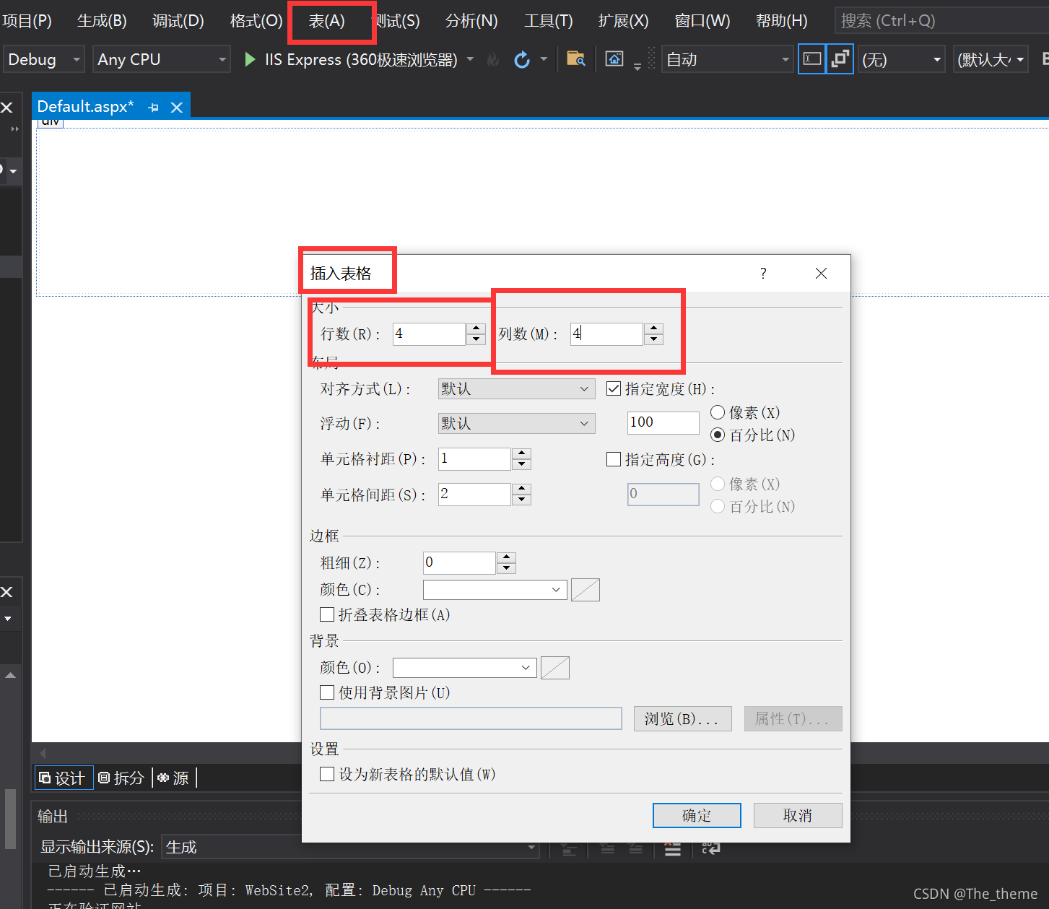Click the Hot Reload flame icon

point(493,60)
